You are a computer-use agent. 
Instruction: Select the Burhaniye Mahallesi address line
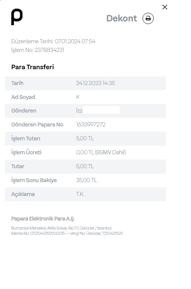[61, 228]
